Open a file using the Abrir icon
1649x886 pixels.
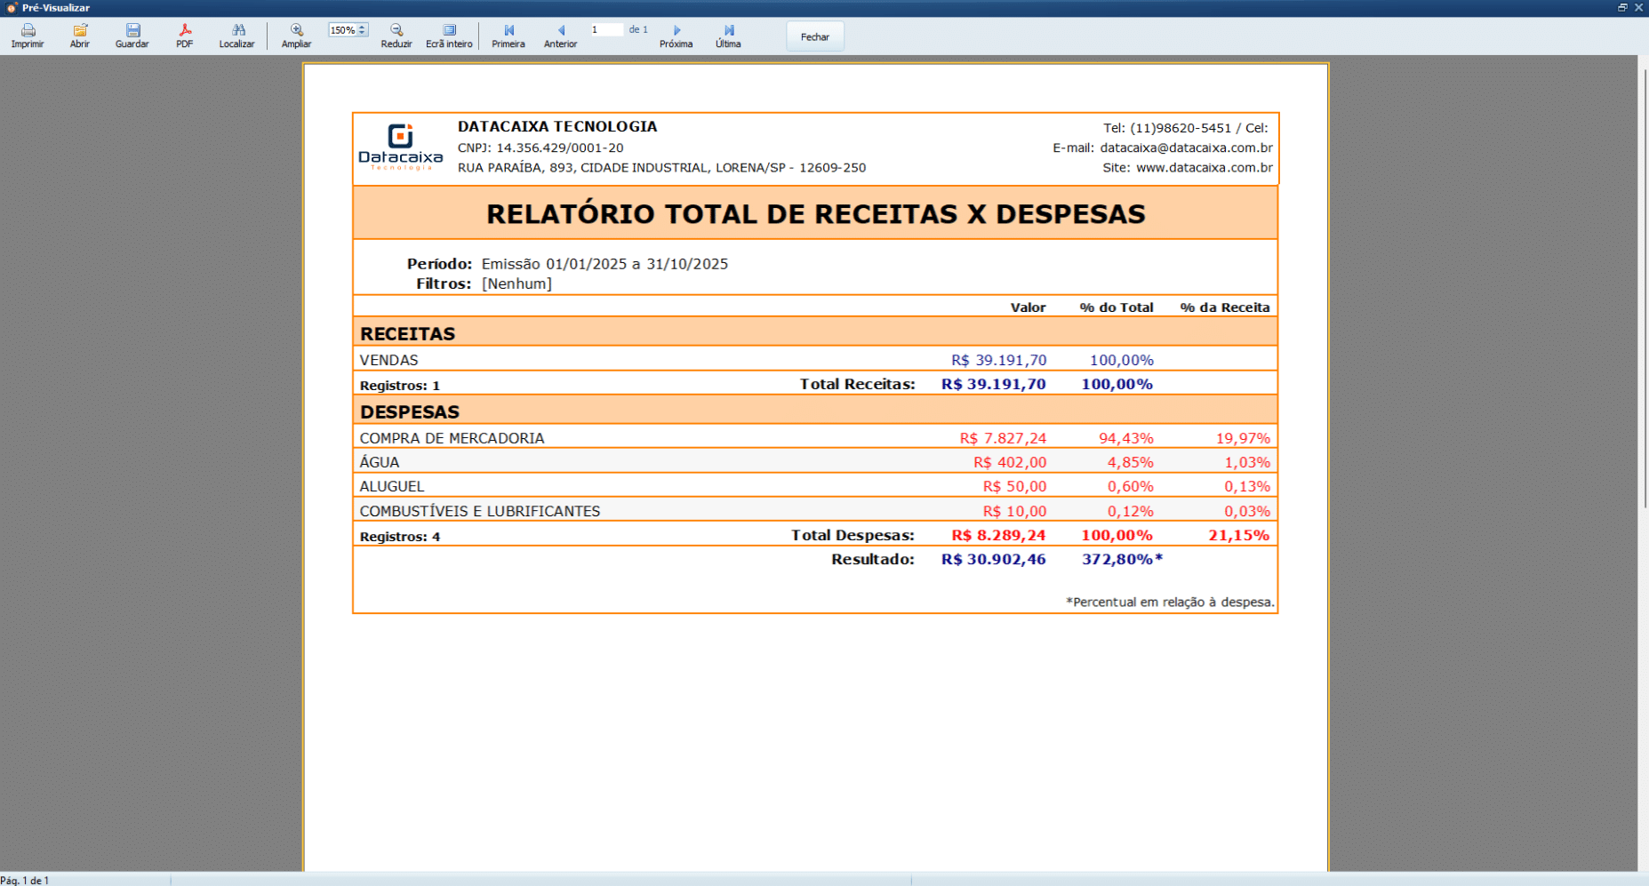[79, 36]
